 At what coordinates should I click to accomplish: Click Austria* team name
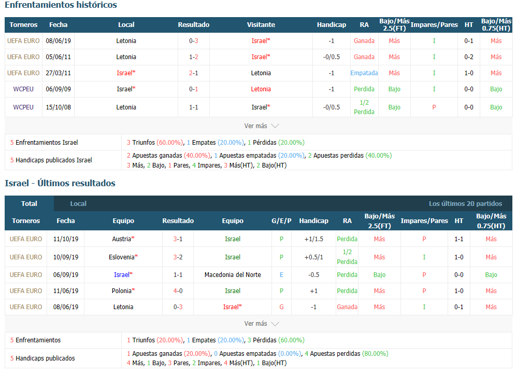point(123,239)
